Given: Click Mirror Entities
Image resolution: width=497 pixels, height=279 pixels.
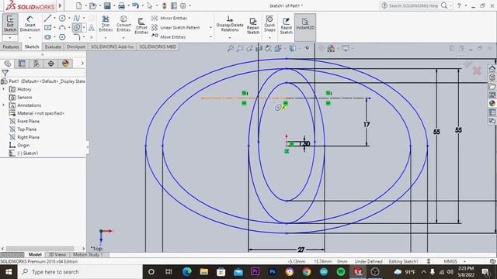Looking at the screenshot, I should coord(169,19).
